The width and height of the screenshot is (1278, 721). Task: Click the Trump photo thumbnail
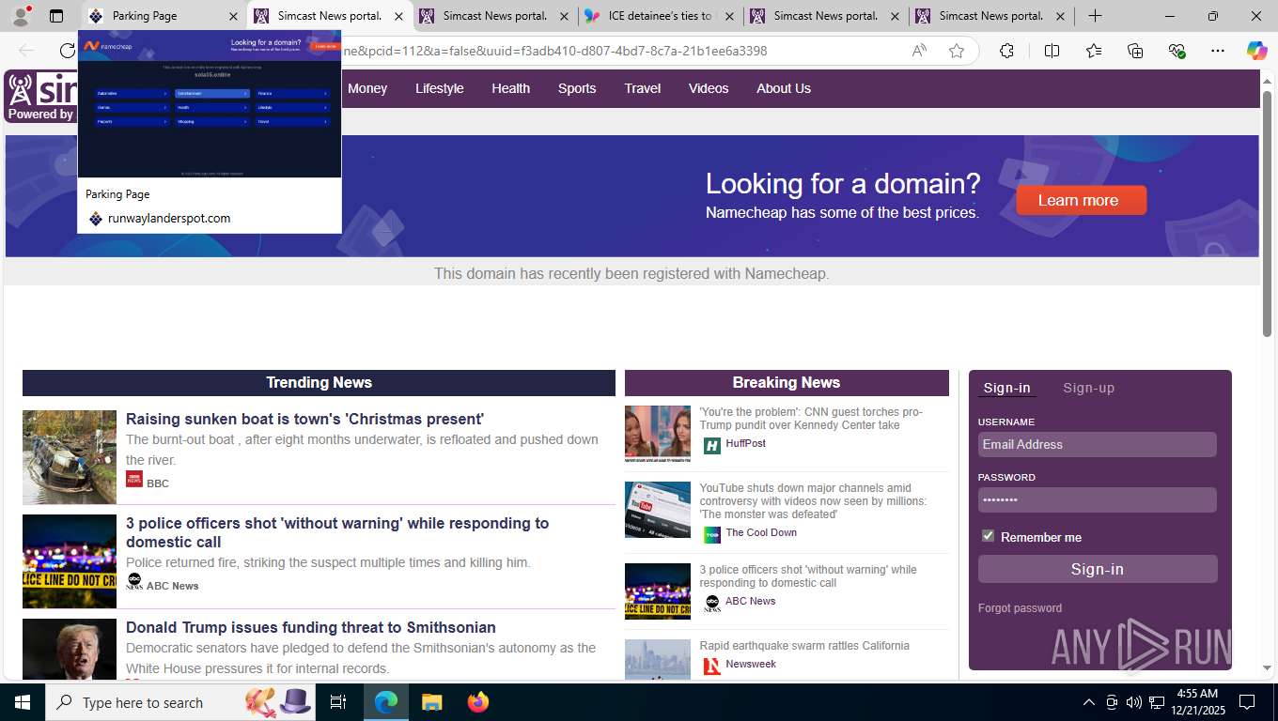(70, 649)
